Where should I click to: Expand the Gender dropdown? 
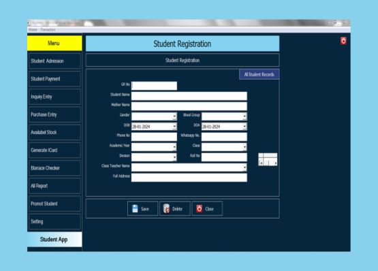point(174,116)
